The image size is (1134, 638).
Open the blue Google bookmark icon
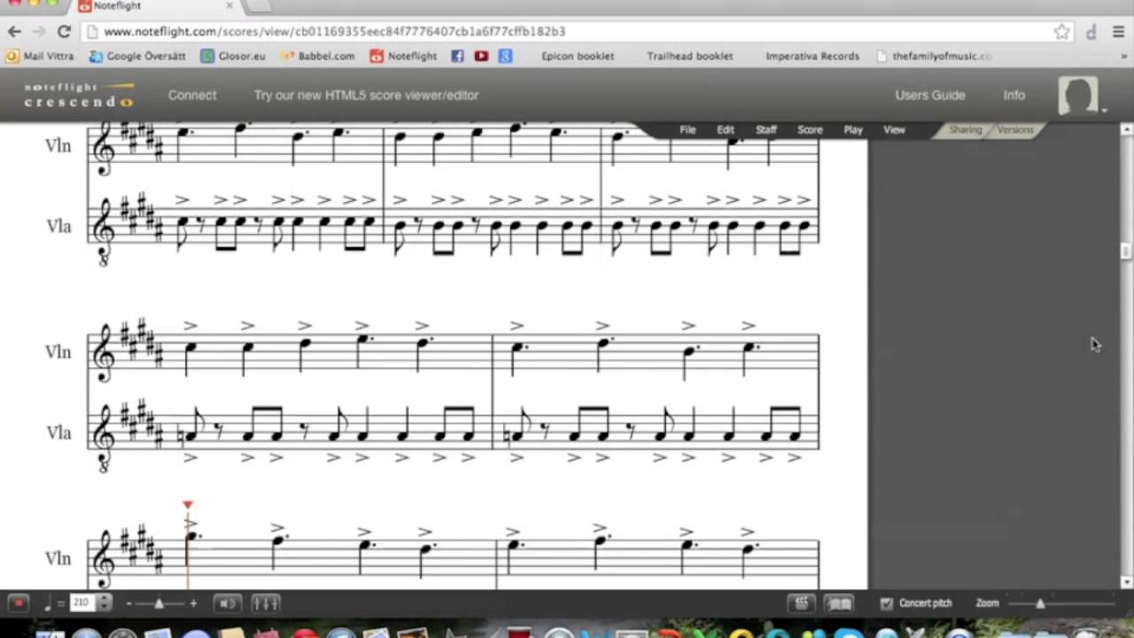(505, 56)
